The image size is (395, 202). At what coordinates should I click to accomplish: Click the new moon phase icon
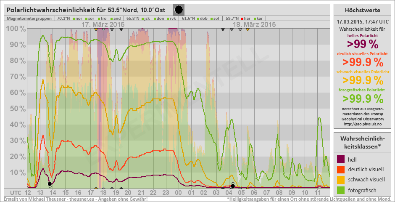pyautogui.click(x=179, y=10)
